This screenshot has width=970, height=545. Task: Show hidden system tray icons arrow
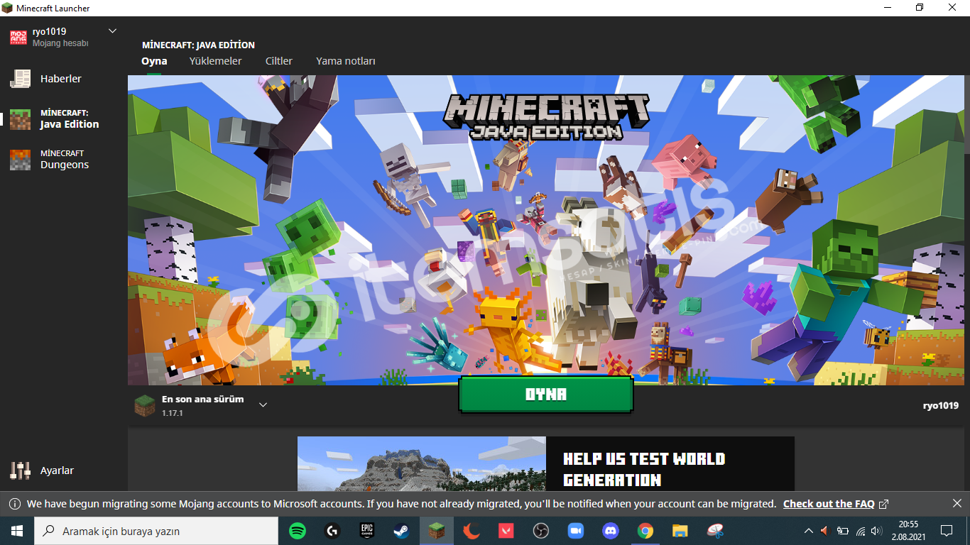click(x=808, y=531)
